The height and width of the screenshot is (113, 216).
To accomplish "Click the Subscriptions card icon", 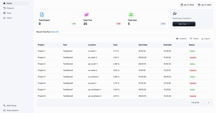I will click(4, 110).
